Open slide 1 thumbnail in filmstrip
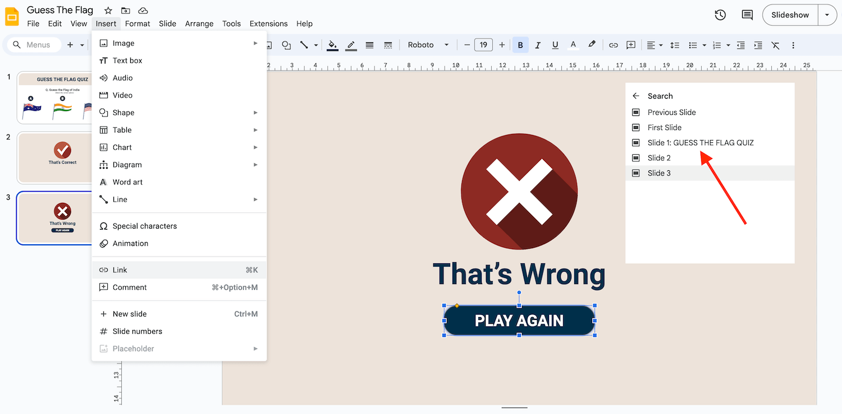842x414 pixels. tap(55, 97)
